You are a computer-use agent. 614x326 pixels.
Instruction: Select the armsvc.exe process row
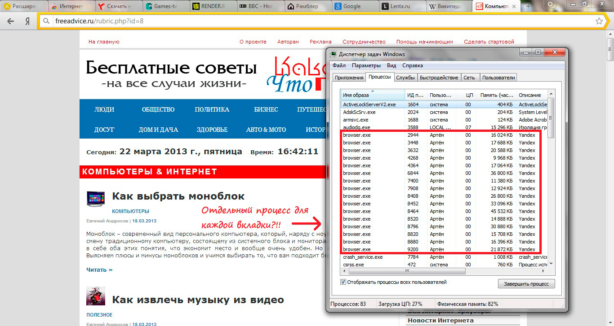pyautogui.click(x=444, y=120)
